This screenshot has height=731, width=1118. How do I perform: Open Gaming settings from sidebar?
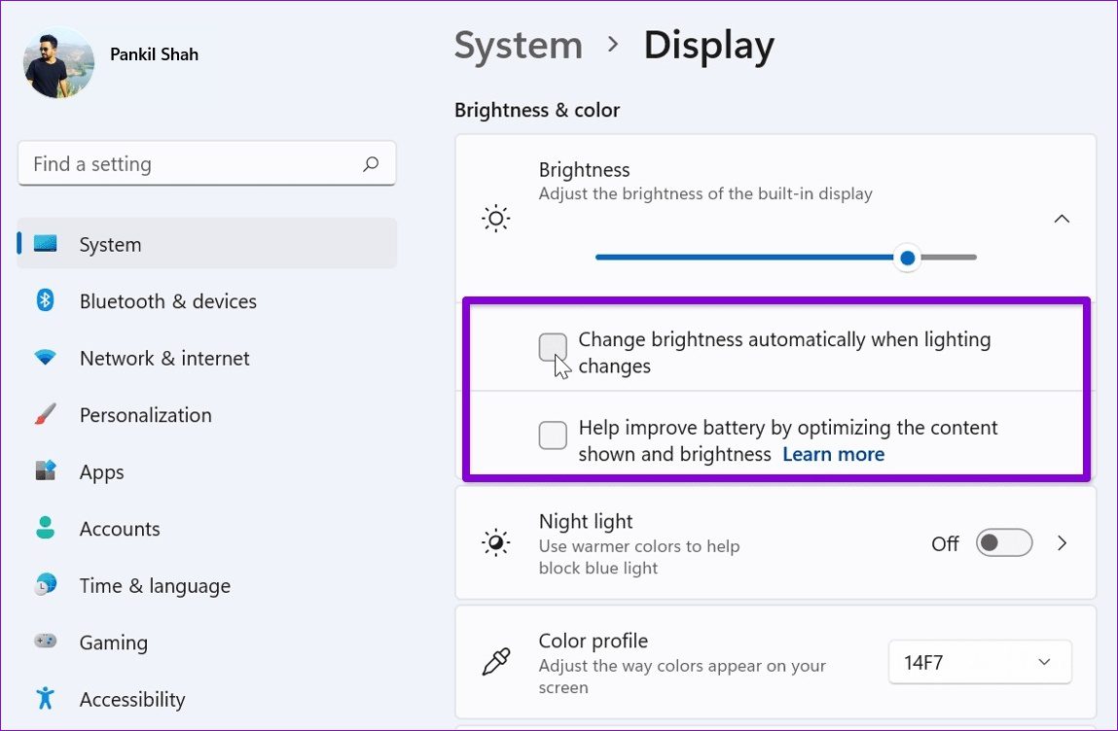click(x=114, y=643)
